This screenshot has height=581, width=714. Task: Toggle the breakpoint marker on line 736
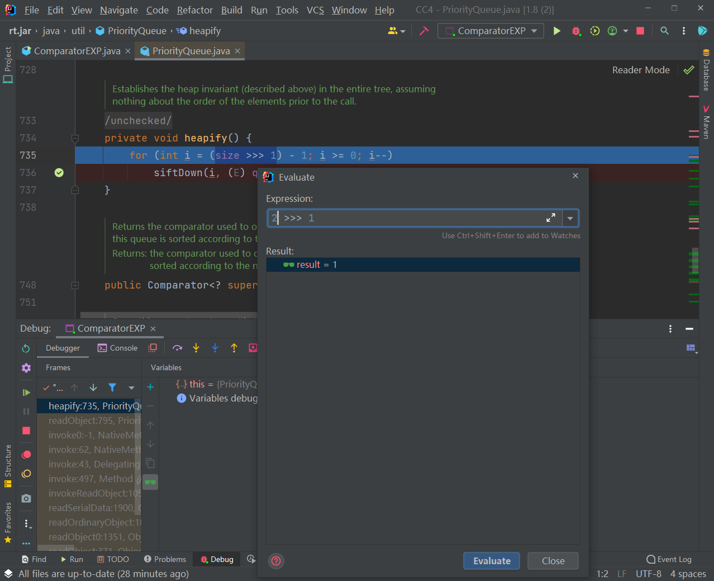59,173
